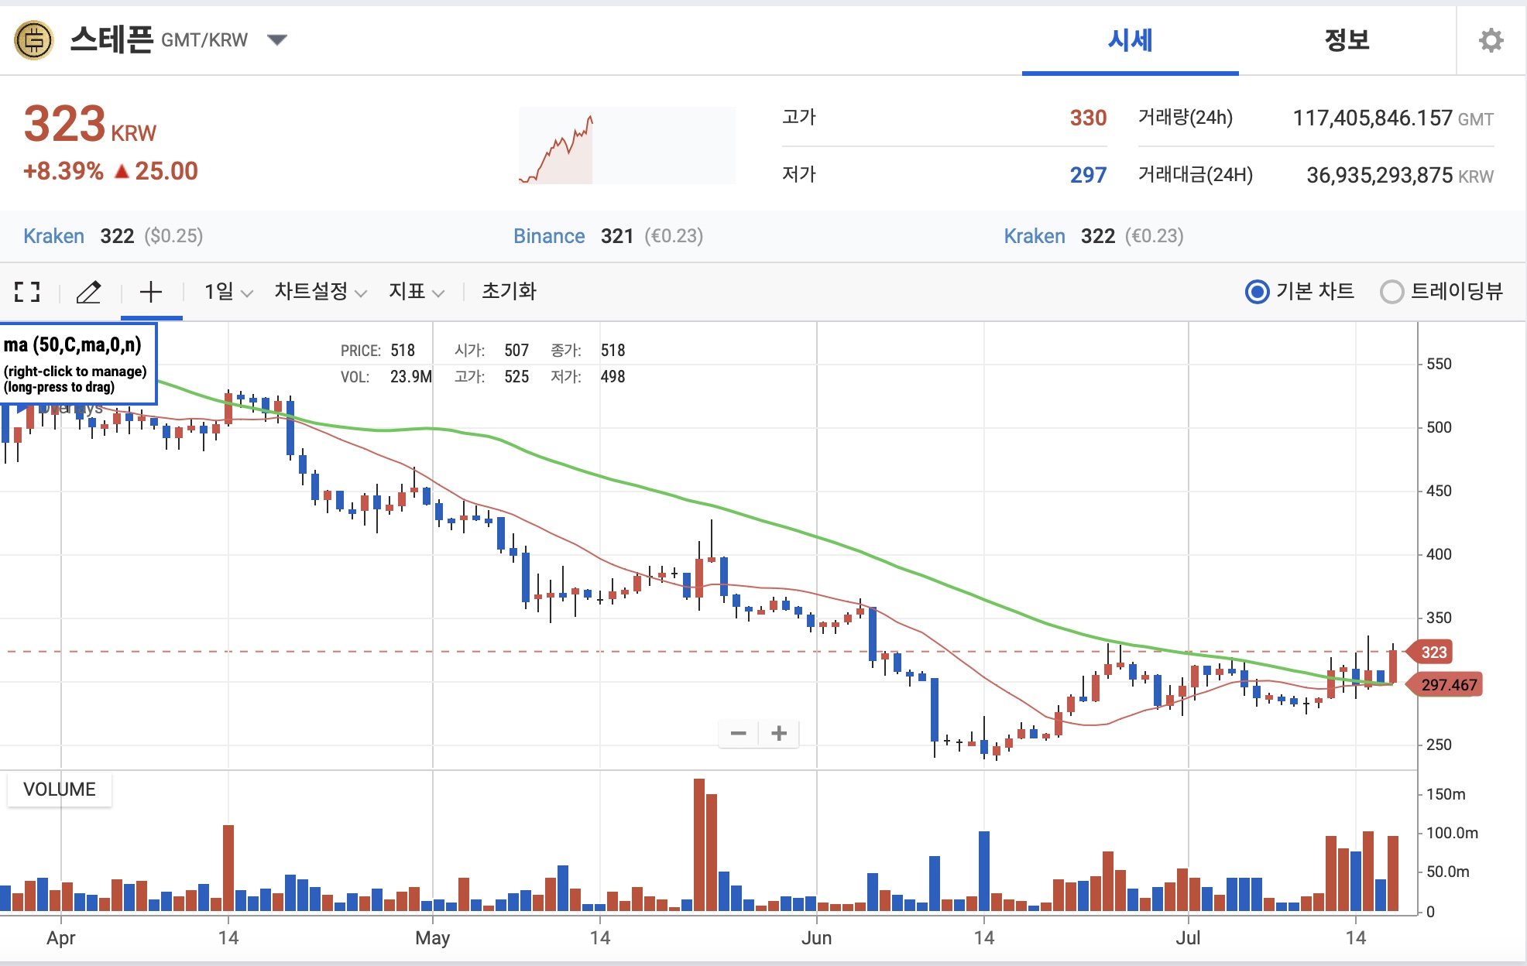Open the coin selector dropdown arrow

(277, 39)
